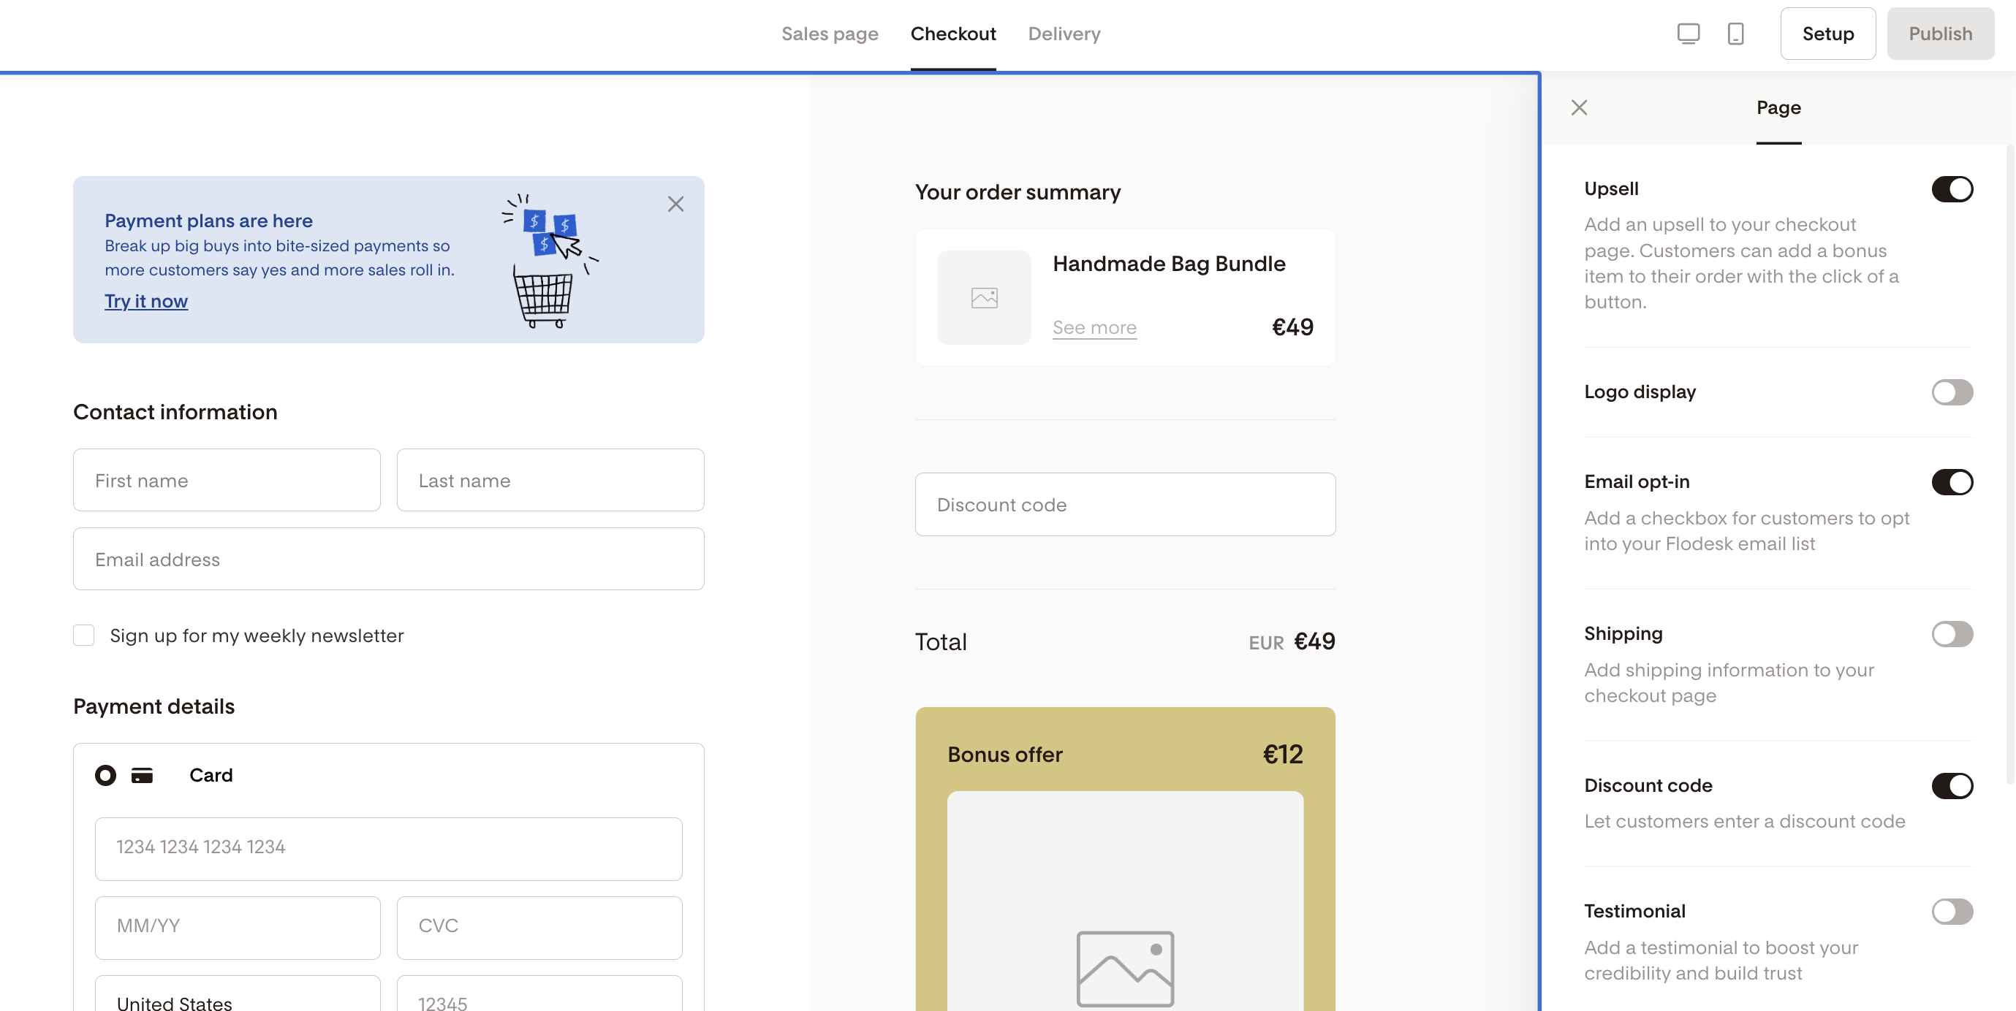Click the Handmade Bag Bundle image placeholder
Image resolution: width=2016 pixels, height=1011 pixels.
[x=984, y=298]
